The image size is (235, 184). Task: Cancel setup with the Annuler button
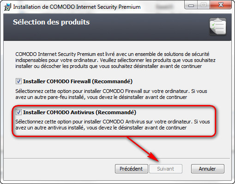(208, 169)
